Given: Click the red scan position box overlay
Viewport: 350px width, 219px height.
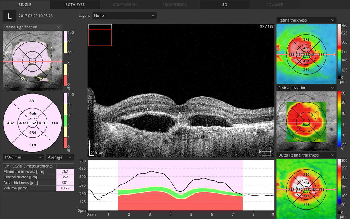Looking at the screenshot, I should coord(100,37).
